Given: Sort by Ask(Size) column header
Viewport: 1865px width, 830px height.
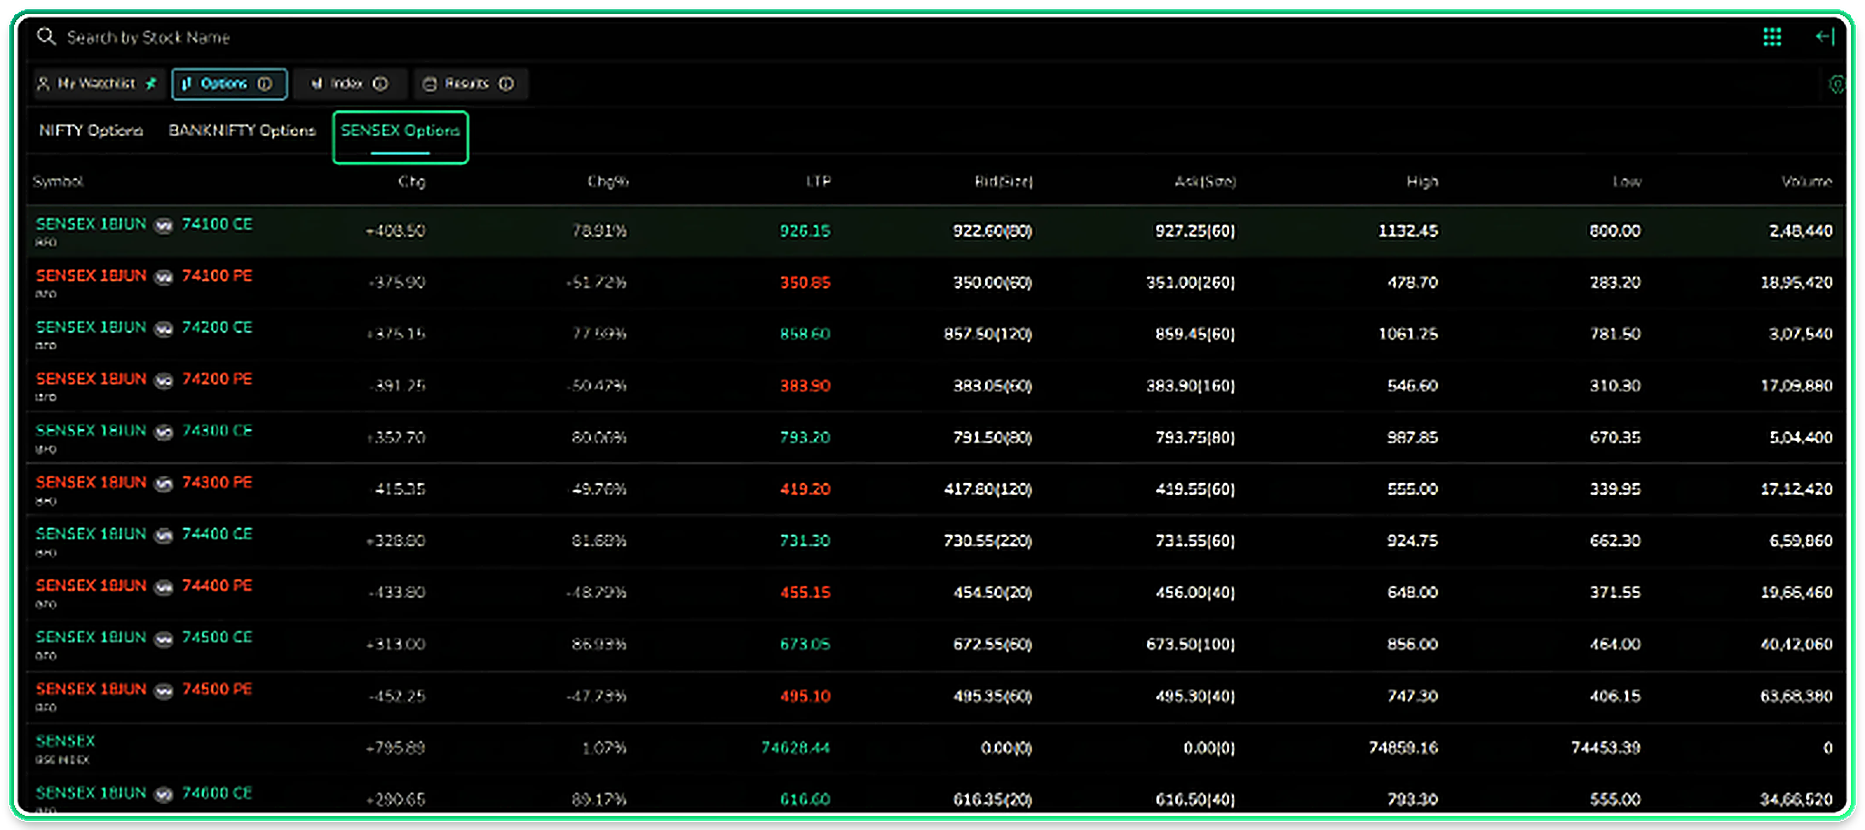Looking at the screenshot, I should pyautogui.click(x=1205, y=181).
